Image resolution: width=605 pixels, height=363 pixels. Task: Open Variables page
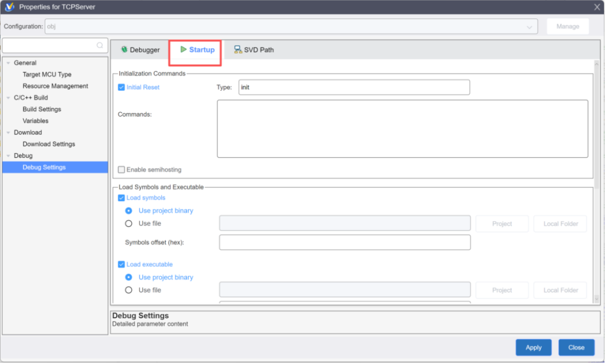[x=35, y=121]
